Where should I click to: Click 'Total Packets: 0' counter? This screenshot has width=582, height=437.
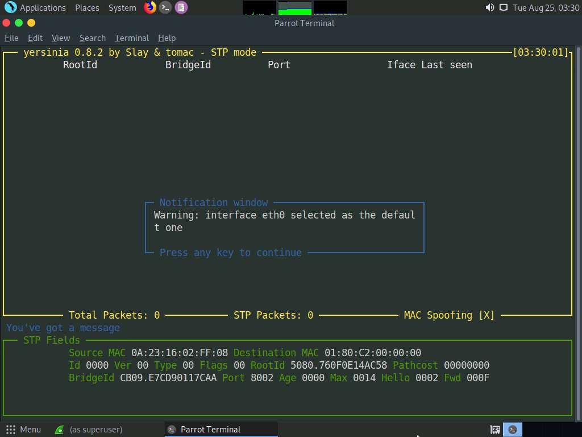coord(114,315)
